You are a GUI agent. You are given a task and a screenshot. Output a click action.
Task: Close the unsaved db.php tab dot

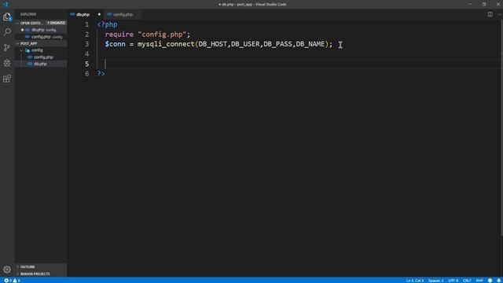[99, 14]
